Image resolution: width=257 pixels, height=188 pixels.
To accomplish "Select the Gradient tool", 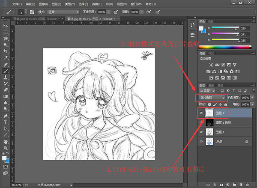I will click(x=6, y=96).
